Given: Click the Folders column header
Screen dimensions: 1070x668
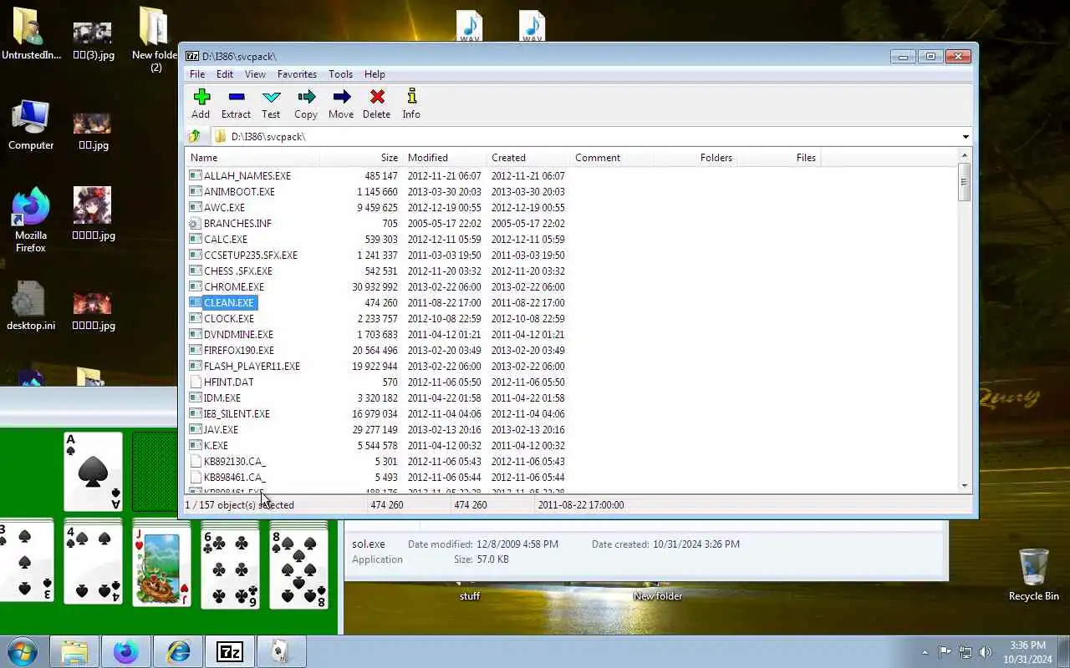Looking at the screenshot, I should pos(695,158).
